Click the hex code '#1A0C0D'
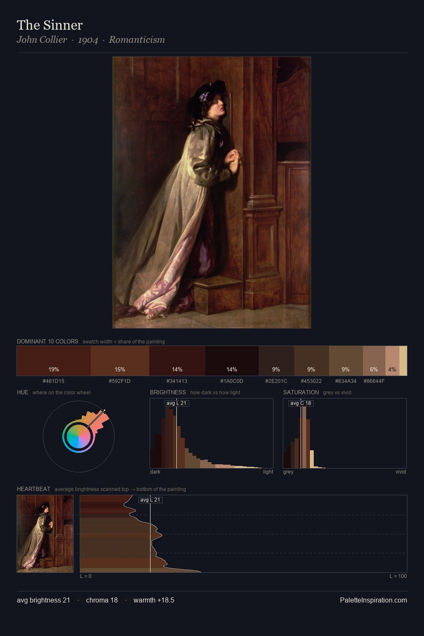Screen dimensions: 424x636 pos(232,381)
